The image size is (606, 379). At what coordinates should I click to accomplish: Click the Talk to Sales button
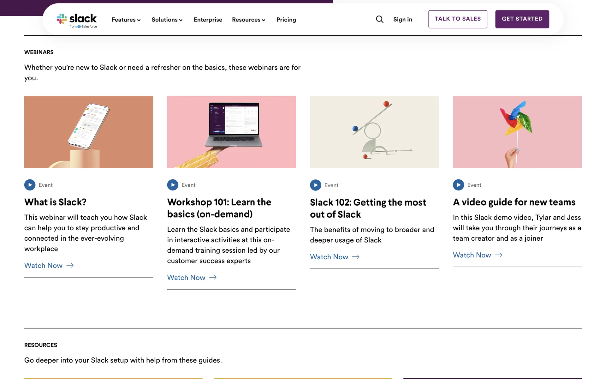(x=457, y=19)
